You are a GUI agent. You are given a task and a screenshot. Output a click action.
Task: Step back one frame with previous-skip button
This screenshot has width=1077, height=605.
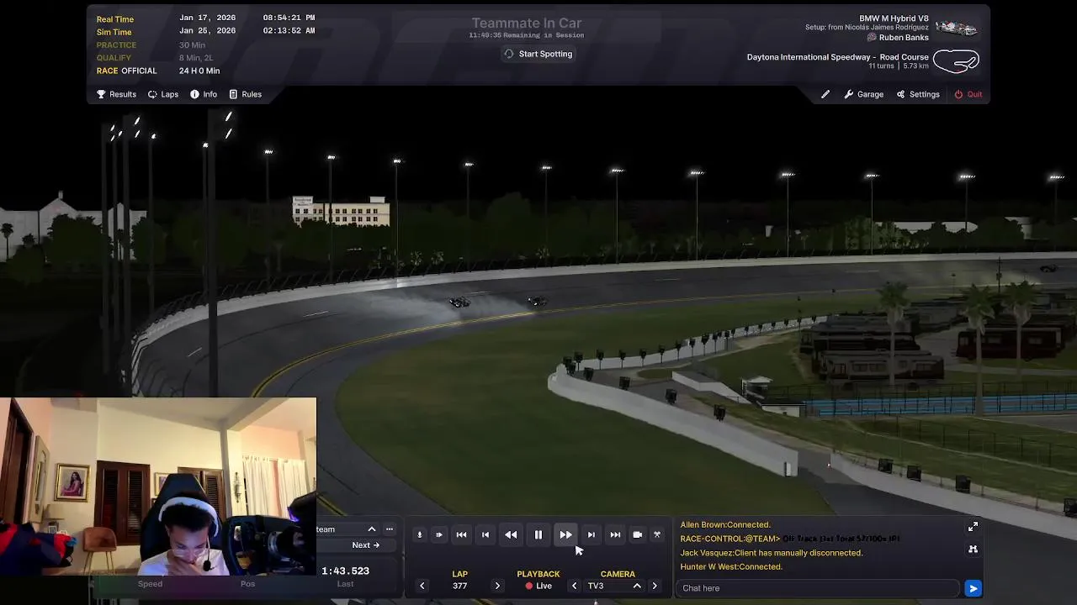coord(485,534)
